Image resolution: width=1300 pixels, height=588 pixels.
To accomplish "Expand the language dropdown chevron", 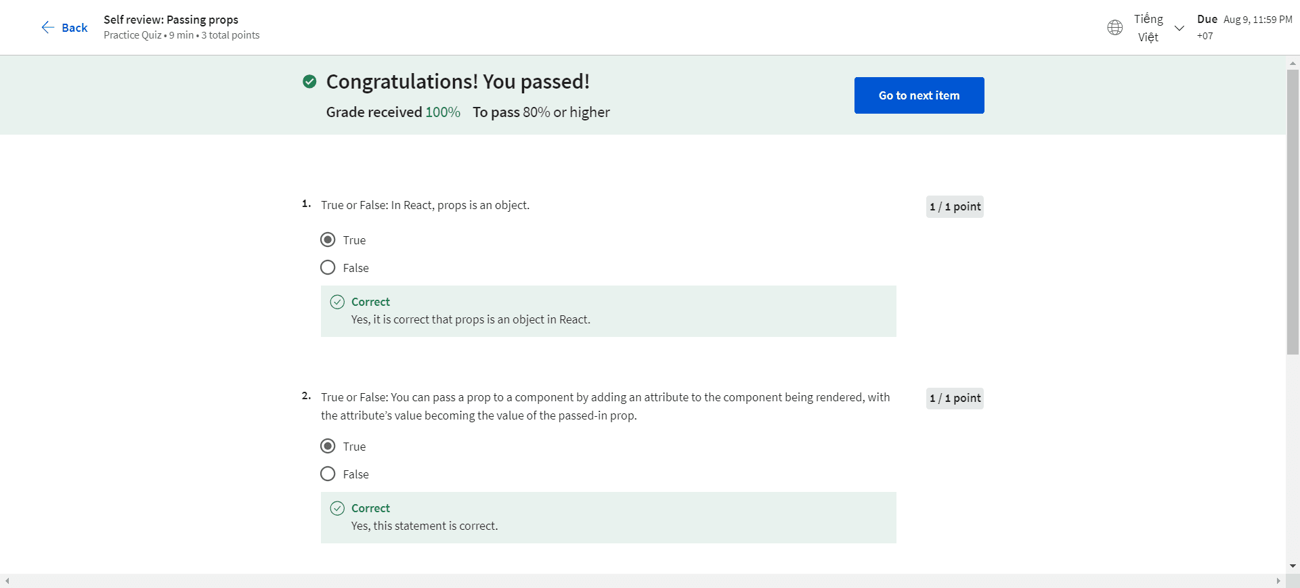I will click(1179, 28).
